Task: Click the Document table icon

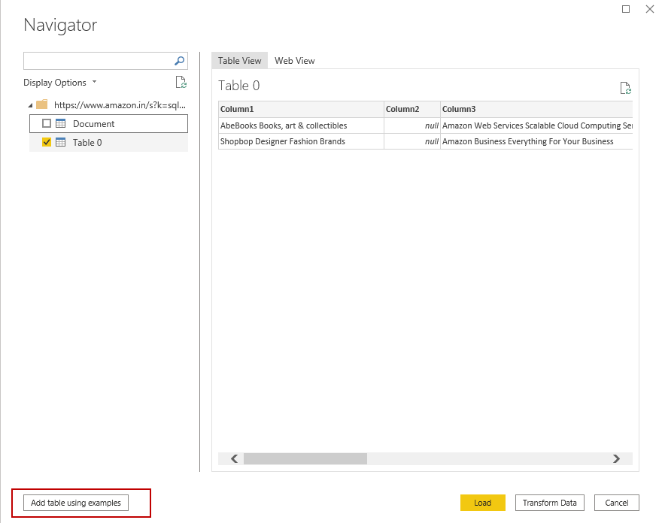Action: click(61, 123)
